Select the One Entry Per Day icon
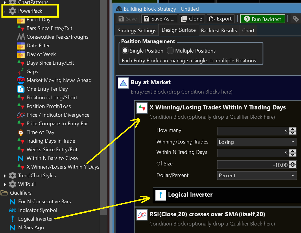The image size is (301, 233). pyautogui.click(x=21, y=89)
